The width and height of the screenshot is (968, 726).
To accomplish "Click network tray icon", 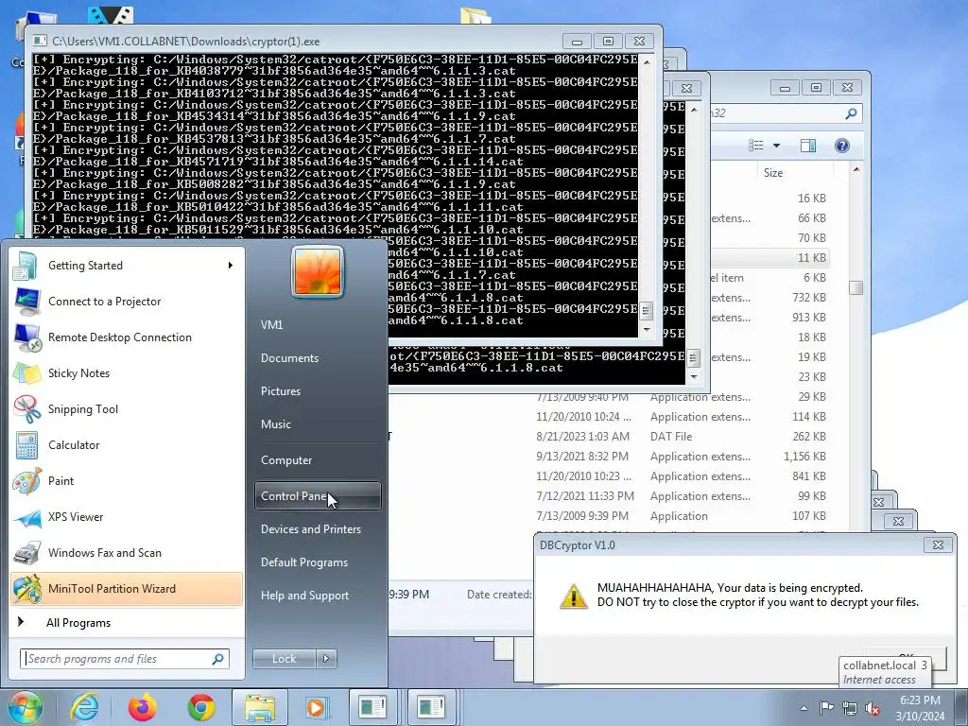I will [x=850, y=708].
